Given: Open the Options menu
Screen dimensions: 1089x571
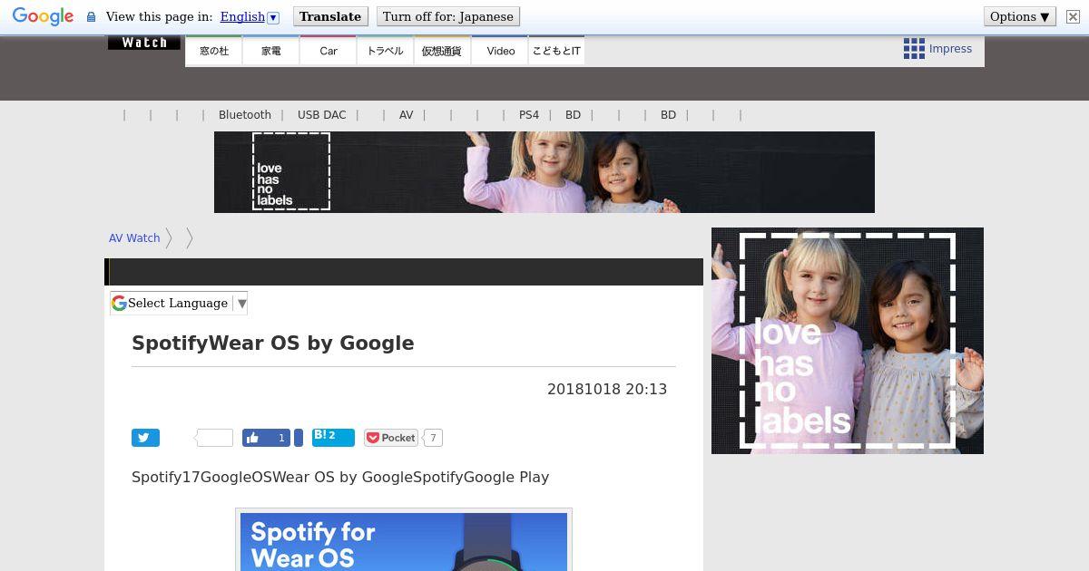Looking at the screenshot, I should coord(1019,16).
